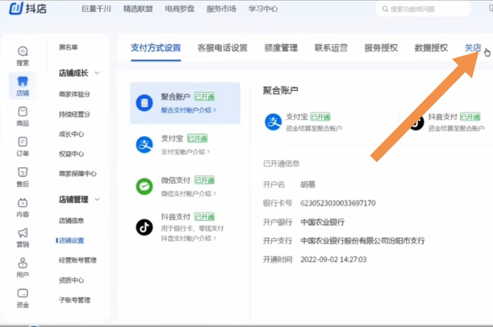Viewport: 493px width, 327px height.
Task: Open 子账号管理 in the side menu
Action: 74,300
